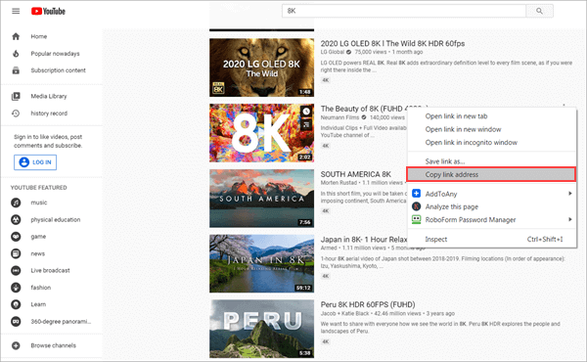Click the Home sidebar icon
The height and width of the screenshot is (362, 587).
[x=16, y=36]
